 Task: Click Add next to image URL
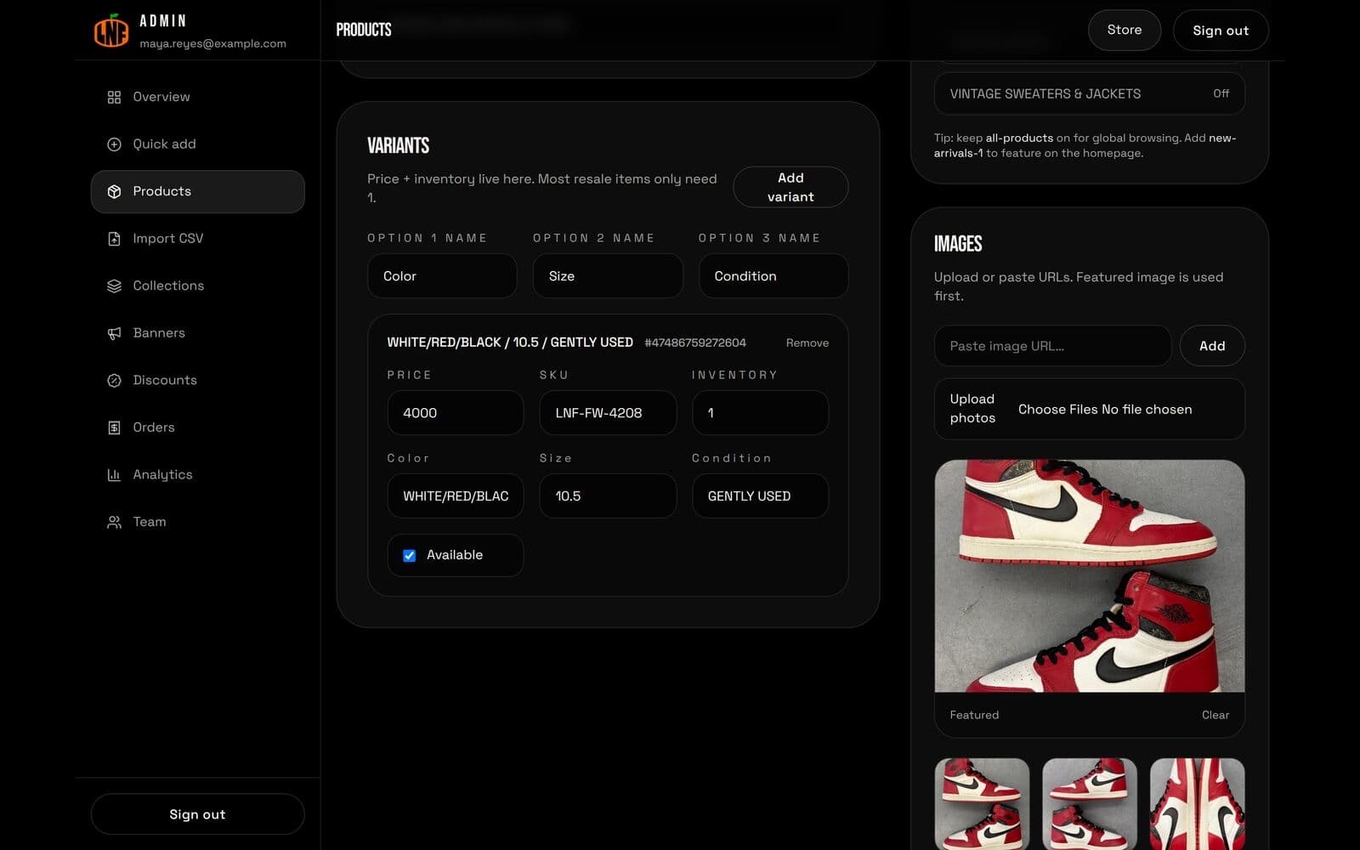tap(1212, 346)
